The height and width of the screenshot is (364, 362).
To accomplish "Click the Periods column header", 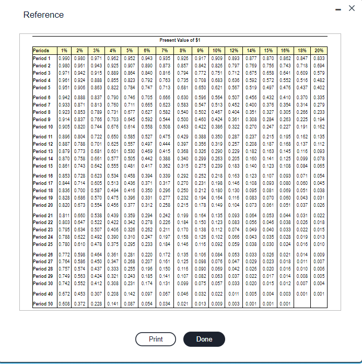I will [x=45, y=50].
